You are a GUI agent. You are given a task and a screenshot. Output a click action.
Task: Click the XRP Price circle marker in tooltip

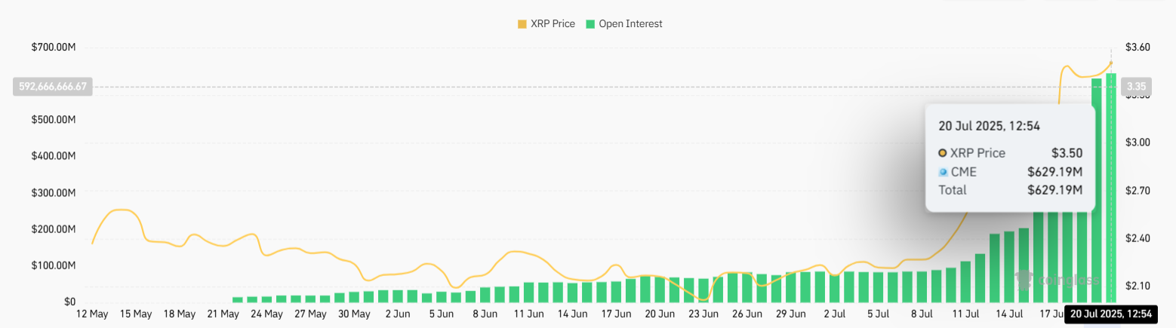click(x=942, y=153)
